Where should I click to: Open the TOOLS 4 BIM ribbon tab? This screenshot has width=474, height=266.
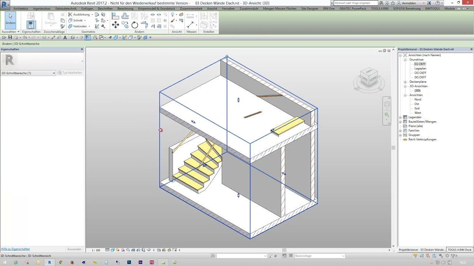(x=380, y=8)
